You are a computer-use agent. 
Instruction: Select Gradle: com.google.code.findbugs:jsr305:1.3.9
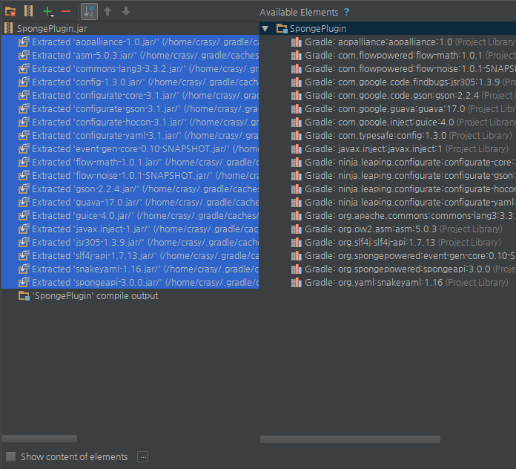pos(403,82)
